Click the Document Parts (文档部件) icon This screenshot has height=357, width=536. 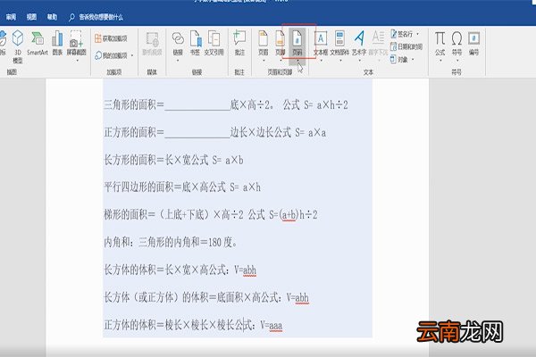pos(339,38)
